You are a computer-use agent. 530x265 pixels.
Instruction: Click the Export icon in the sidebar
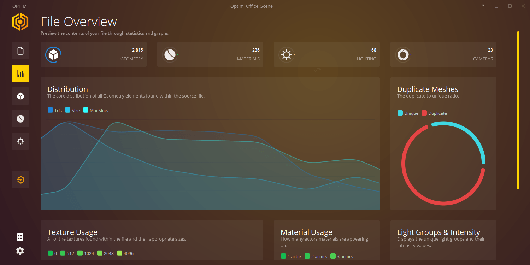click(x=20, y=179)
